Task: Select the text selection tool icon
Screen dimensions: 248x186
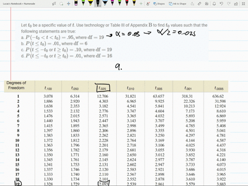Action: click(x=54, y=4)
